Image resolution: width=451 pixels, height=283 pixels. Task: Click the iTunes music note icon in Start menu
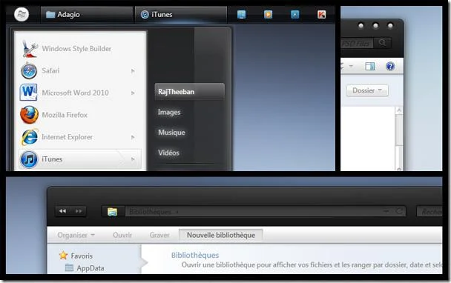point(29,159)
